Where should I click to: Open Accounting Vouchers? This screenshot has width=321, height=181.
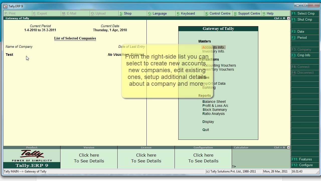[x=219, y=65]
